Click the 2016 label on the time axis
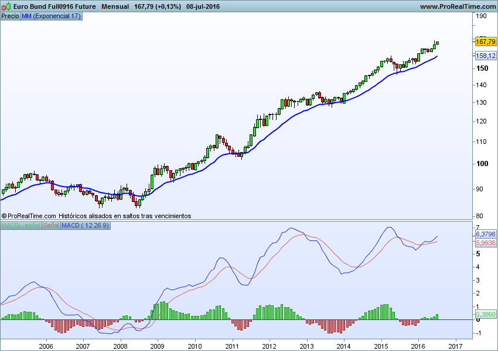 418,346
